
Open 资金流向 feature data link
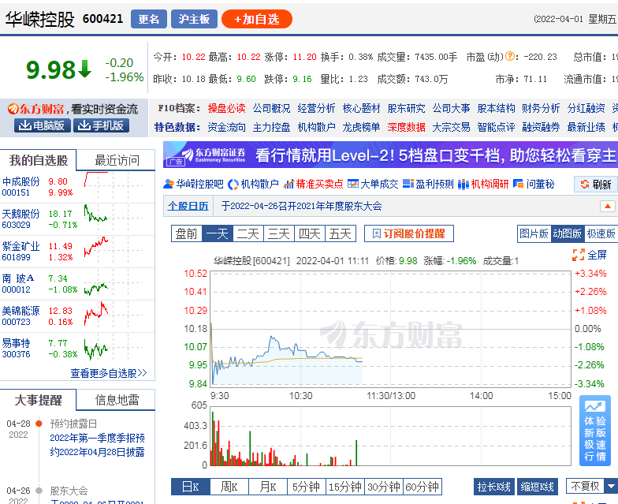[227, 127]
